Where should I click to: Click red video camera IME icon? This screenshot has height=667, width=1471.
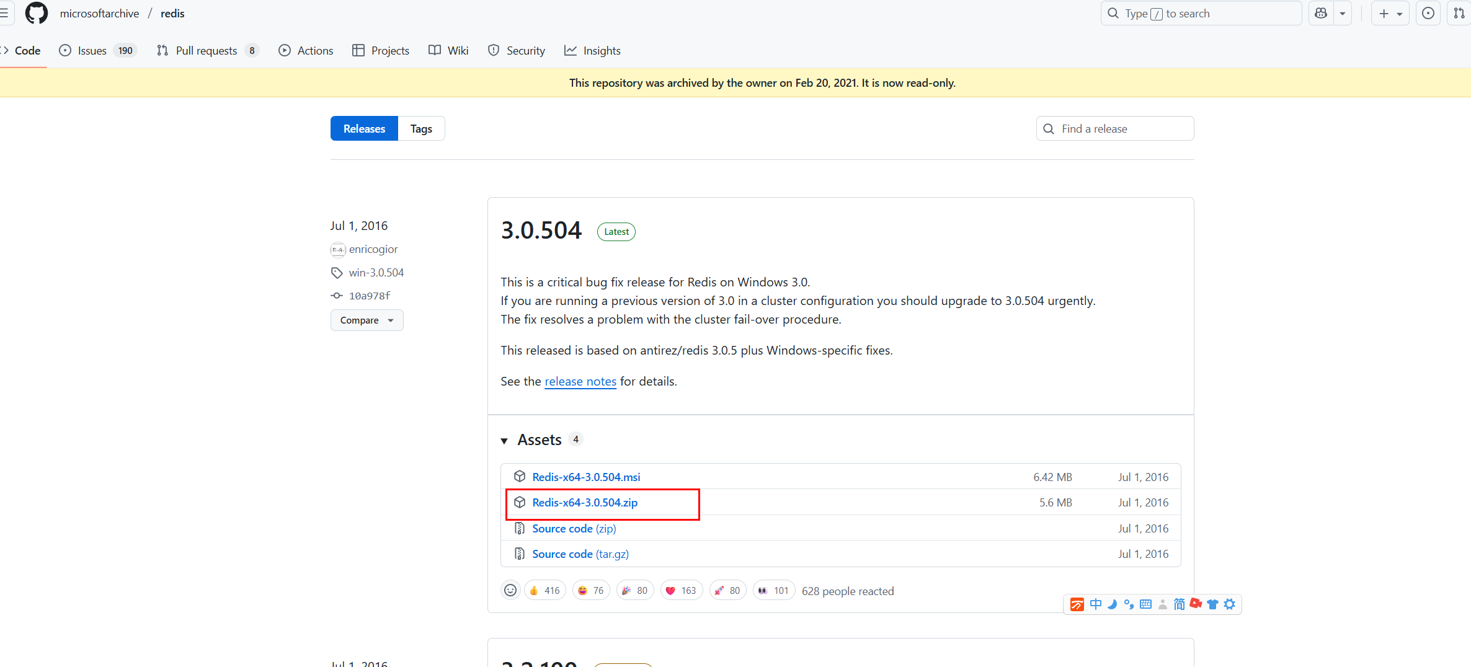1196,603
